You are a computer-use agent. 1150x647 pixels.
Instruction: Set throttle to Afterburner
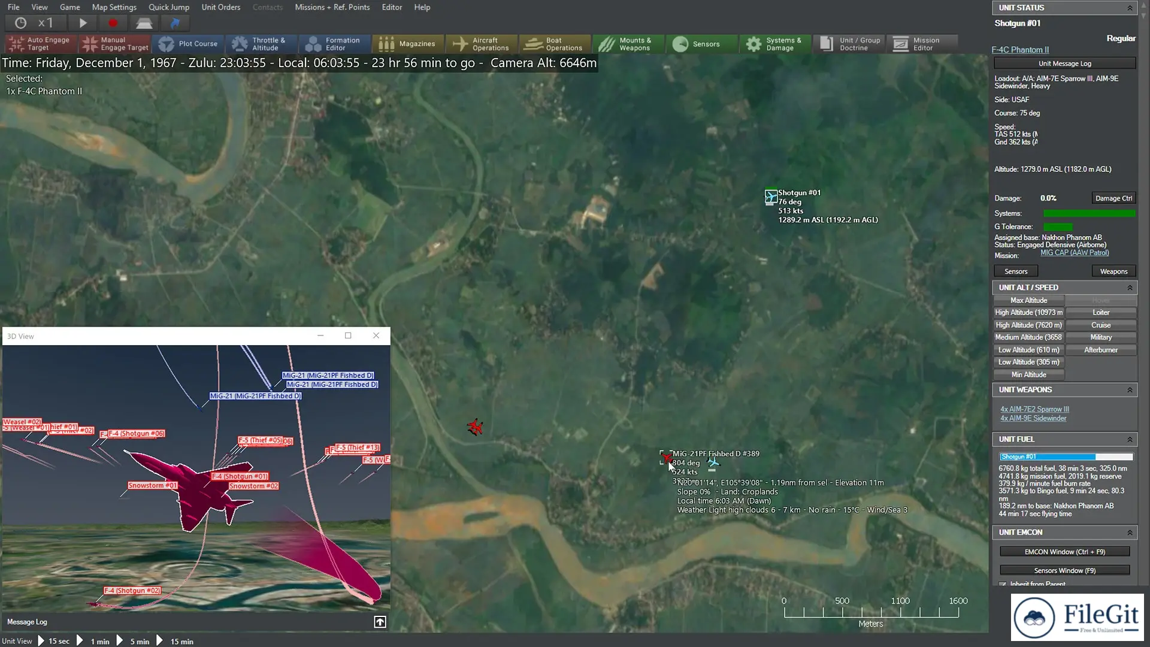1101,350
